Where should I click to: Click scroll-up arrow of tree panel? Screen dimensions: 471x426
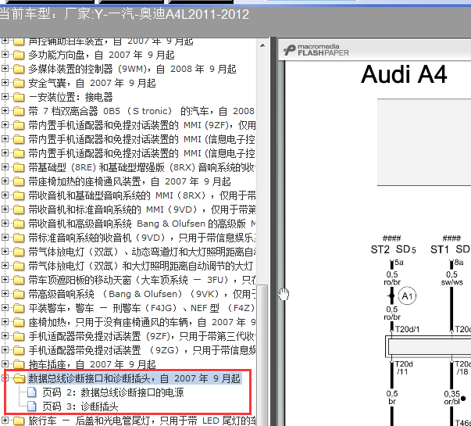(x=262, y=45)
